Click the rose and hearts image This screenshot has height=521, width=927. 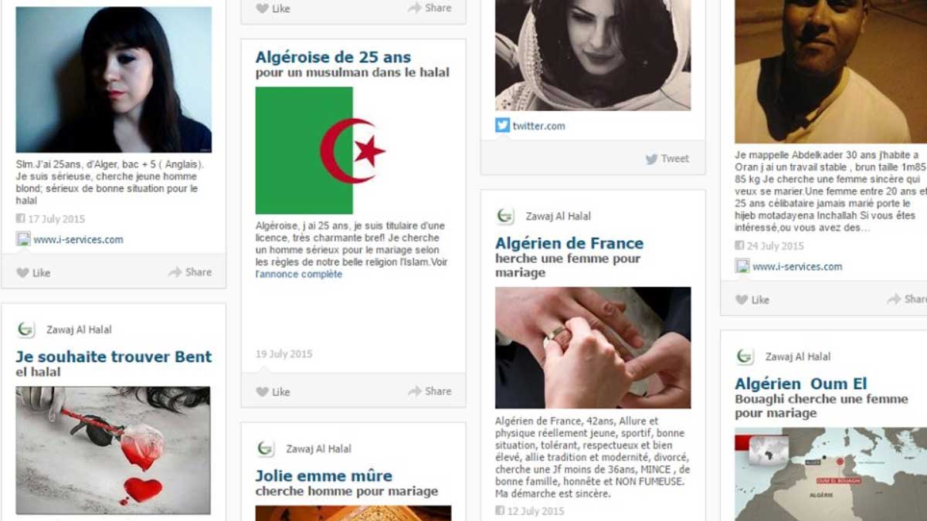pos(113,451)
